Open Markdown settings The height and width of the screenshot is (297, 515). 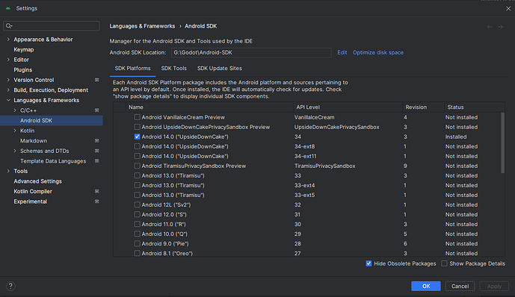coord(34,140)
